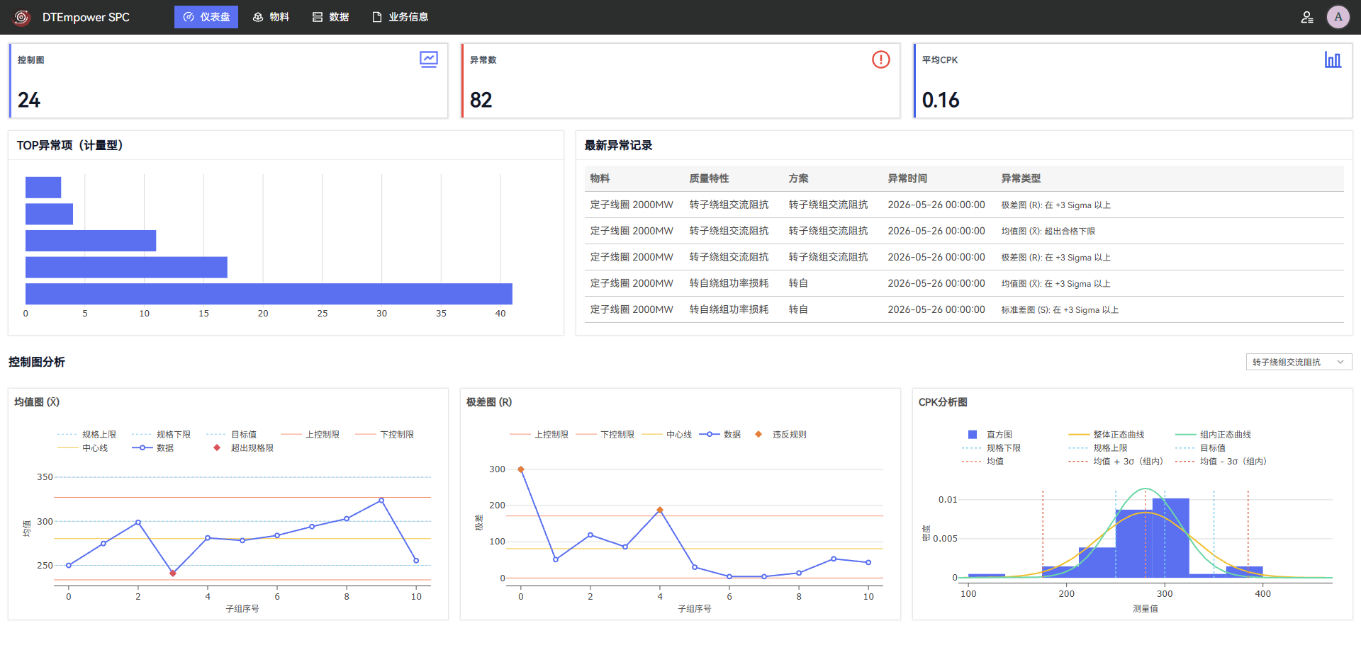Select the 物料 column header
Viewport: 1361px width, 645px height.
(x=600, y=178)
